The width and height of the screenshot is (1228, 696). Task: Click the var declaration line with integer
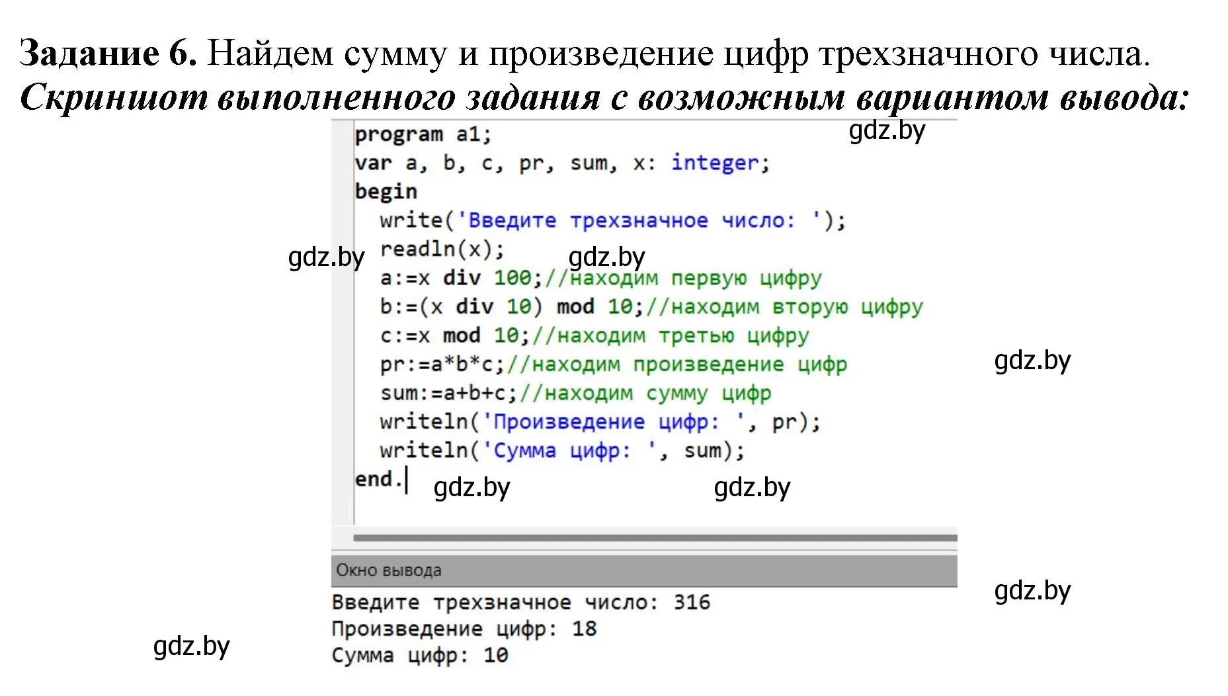pyautogui.click(x=562, y=163)
